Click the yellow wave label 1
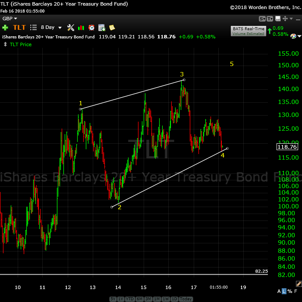This screenshot has width=302, height=302. [x=81, y=103]
